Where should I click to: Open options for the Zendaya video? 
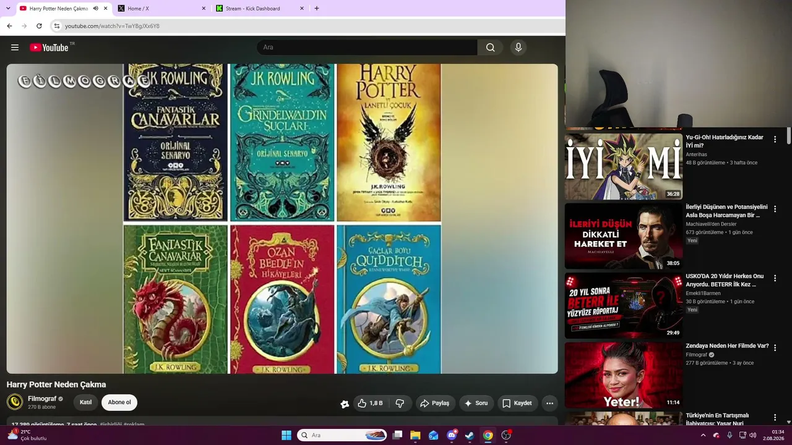tap(775, 349)
